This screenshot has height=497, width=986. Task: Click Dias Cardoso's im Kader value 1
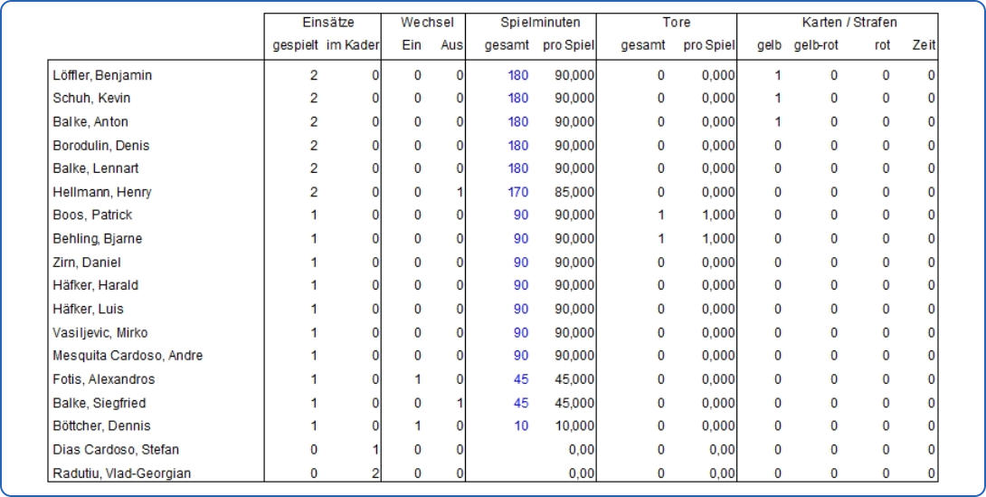(x=375, y=450)
